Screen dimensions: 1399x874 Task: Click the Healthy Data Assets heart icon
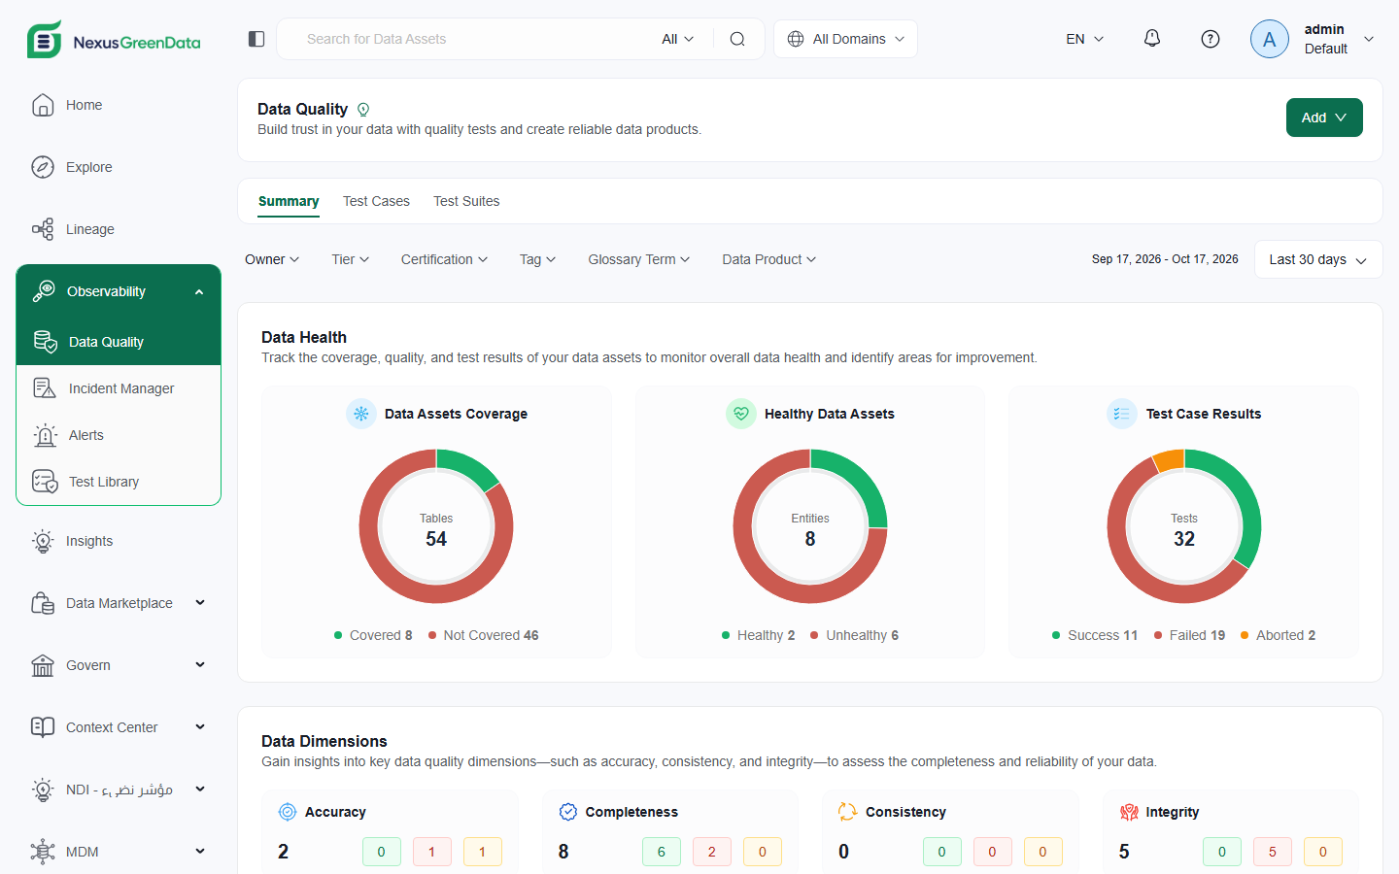[741, 414]
